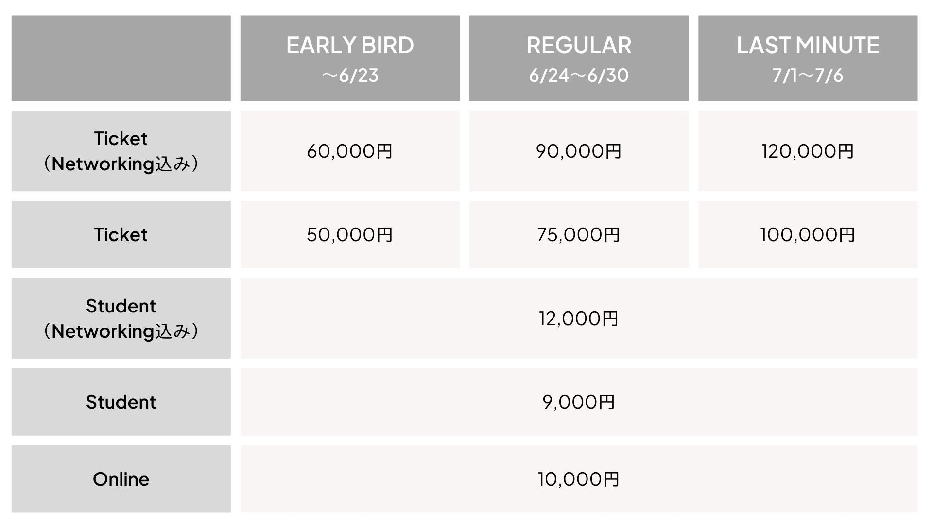Select the plain Ticket row label
The width and height of the screenshot is (933, 524).
tap(121, 235)
